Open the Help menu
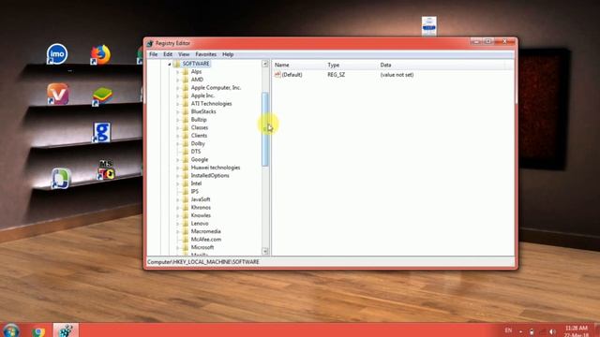600x337 pixels. 228,54
